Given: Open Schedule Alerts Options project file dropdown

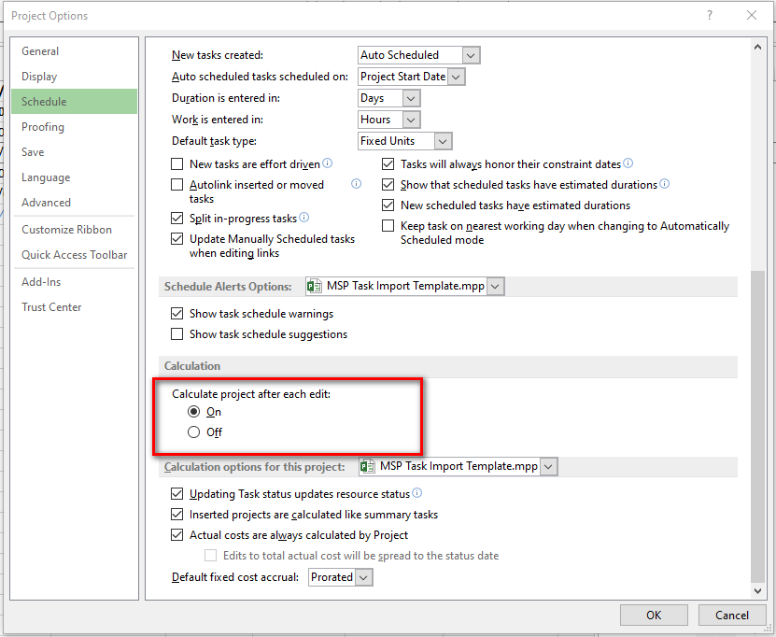Looking at the screenshot, I should tap(495, 287).
